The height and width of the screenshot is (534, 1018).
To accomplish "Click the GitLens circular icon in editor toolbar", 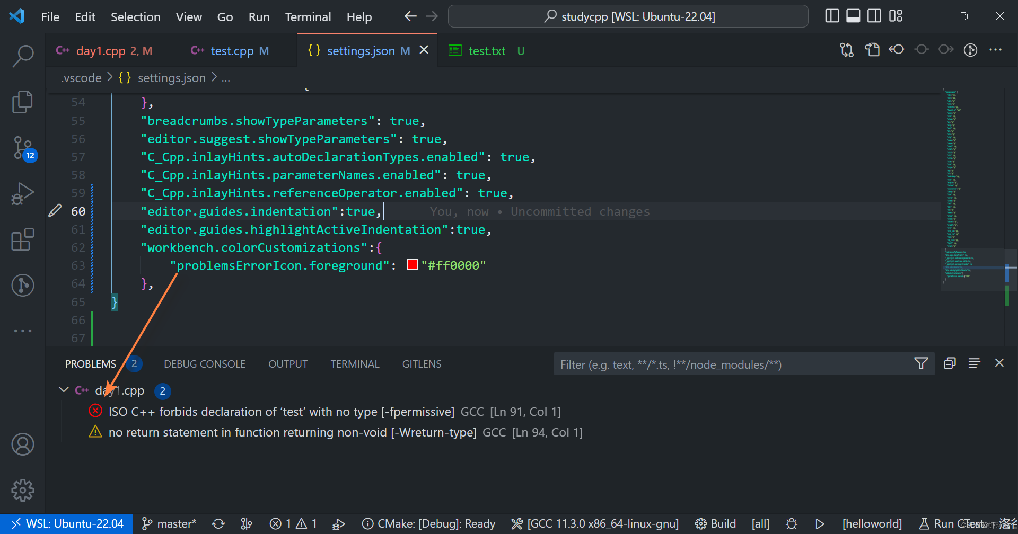I will (x=970, y=50).
